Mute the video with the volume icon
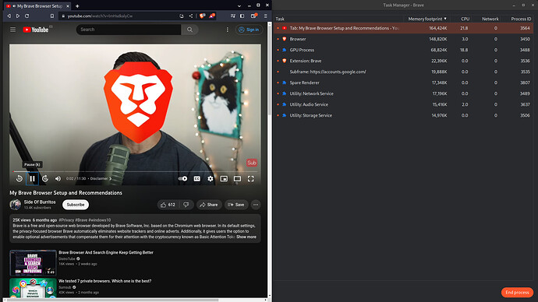Viewport: 538px width, 302px height. coord(58,179)
